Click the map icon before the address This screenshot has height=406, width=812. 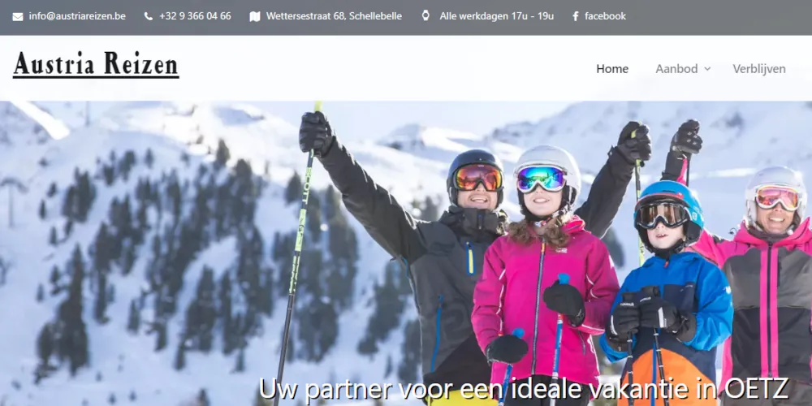click(254, 16)
